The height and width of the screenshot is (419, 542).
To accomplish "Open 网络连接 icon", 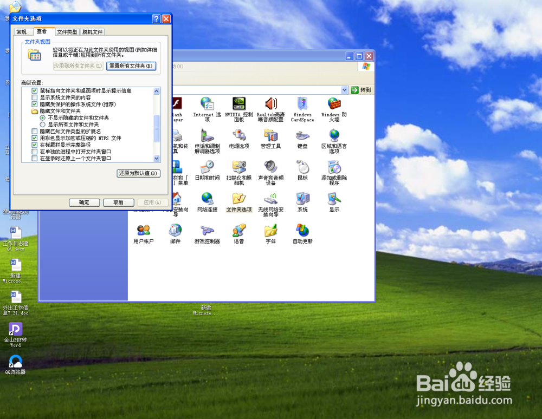I will pos(207,202).
